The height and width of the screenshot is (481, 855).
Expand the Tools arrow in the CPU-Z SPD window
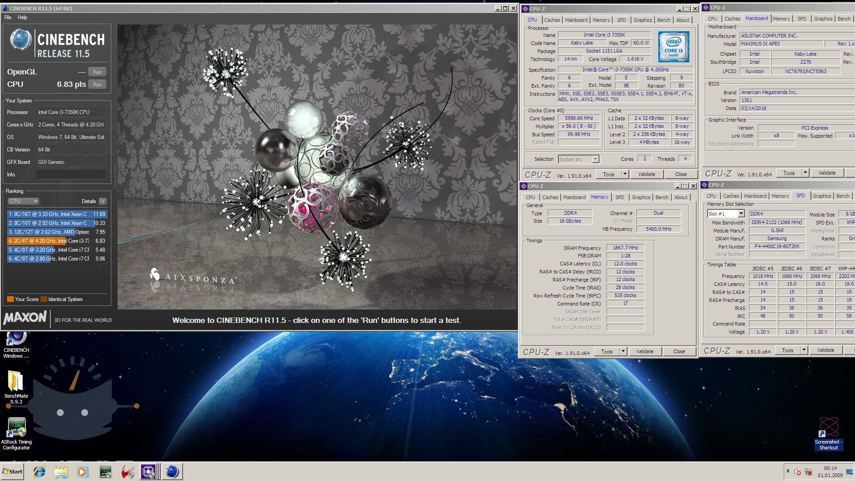tap(804, 350)
